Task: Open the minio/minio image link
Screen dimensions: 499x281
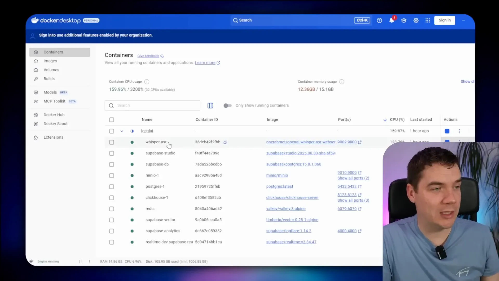Action: [x=277, y=175]
